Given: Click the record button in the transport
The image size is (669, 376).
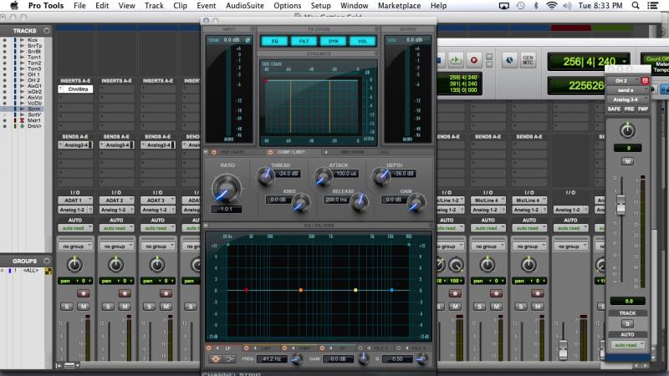Looking at the screenshot, I should [x=473, y=60].
